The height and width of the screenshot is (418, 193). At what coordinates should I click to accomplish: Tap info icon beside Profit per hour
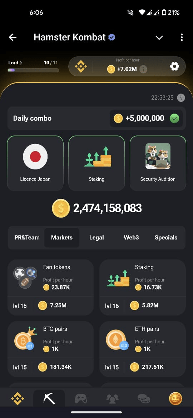[143, 69]
